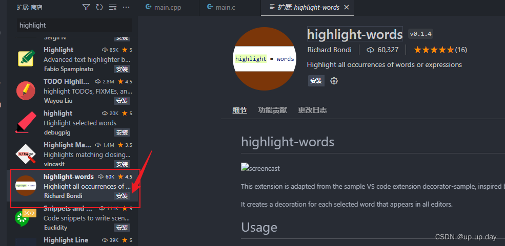Open the Highlight Matching Tag extension icon
The height and width of the screenshot is (246, 505).
click(26, 153)
